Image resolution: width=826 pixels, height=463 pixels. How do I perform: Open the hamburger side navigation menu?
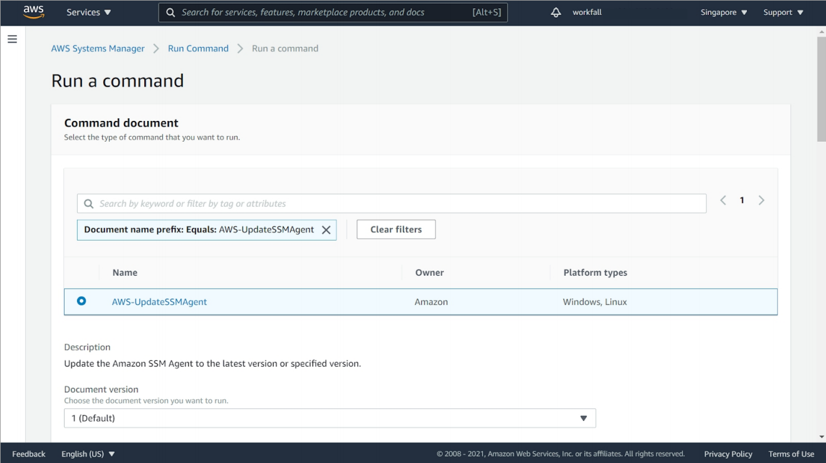point(12,39)
